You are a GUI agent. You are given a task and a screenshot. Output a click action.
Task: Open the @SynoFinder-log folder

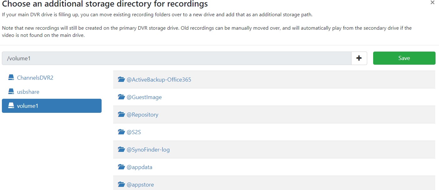point(148,150)
